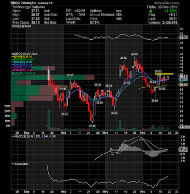Click the 'Sep' label on bottom date axis
The image size is (190, 194).
[x=27, y=192]
